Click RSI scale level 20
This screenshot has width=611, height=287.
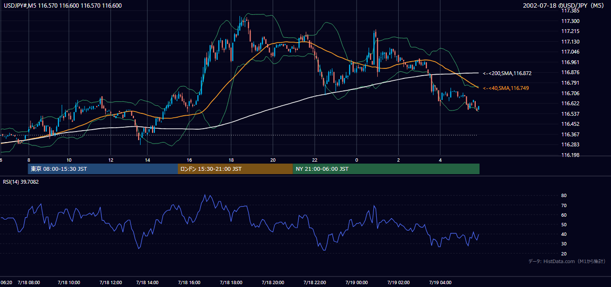coord(564,254)
